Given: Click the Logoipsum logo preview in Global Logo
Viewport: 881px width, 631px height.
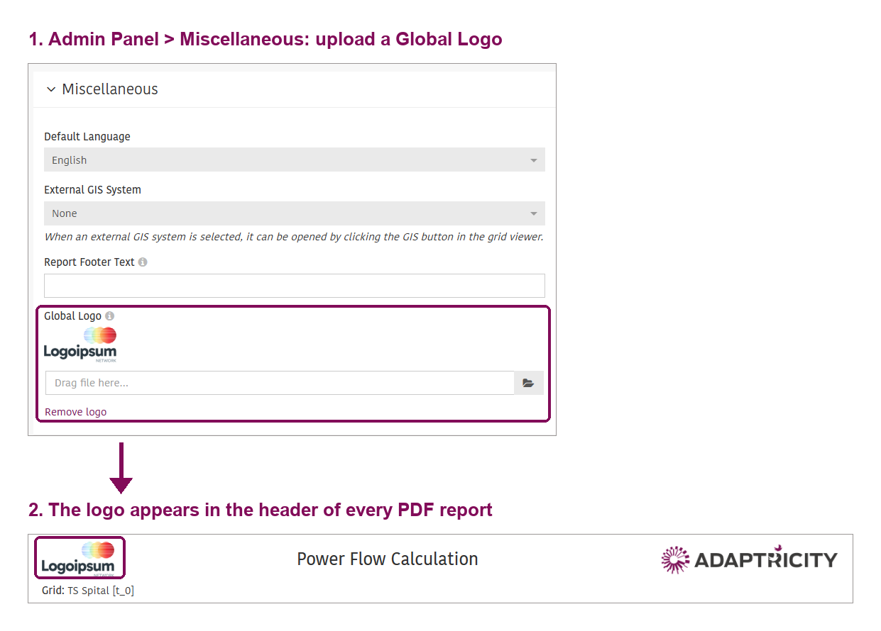Looking at the screenshot, I should (80, 345).
